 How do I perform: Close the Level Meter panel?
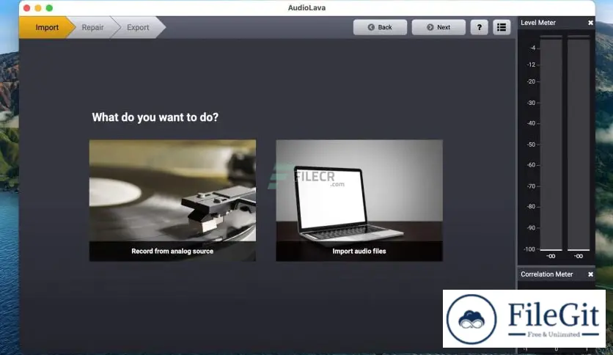tap(590, 23)
